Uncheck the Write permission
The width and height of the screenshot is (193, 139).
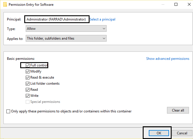coord(28,96)
